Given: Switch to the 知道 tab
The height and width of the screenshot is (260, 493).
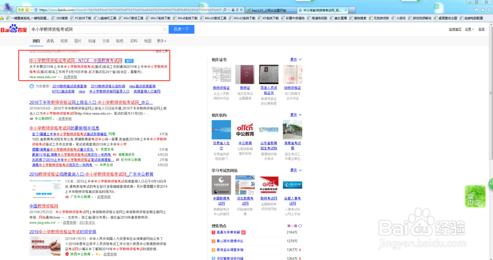Looking at the screenshot, I should [92, 41].
